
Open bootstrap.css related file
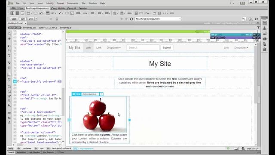tap(29, 28)
